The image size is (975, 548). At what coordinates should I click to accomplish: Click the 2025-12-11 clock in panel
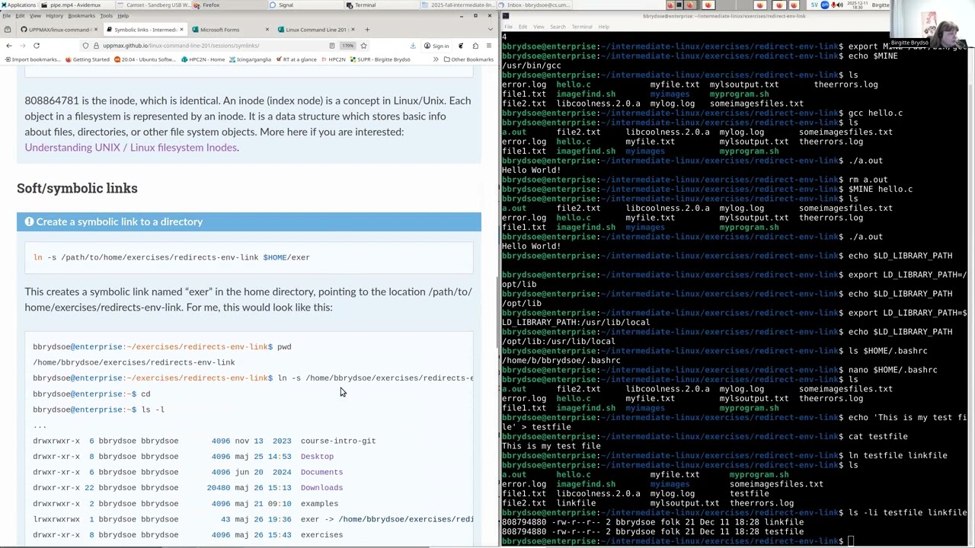856,5
